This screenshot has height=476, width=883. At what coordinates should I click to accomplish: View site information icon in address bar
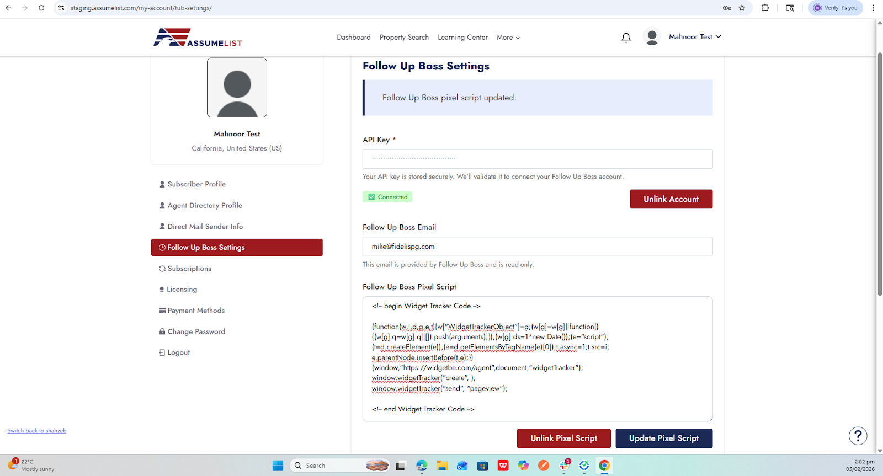tap(61, 8)
